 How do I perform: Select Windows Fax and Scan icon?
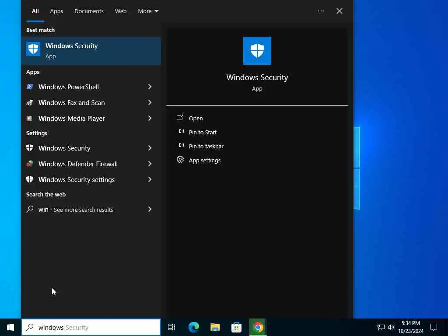tap(30, 102)
